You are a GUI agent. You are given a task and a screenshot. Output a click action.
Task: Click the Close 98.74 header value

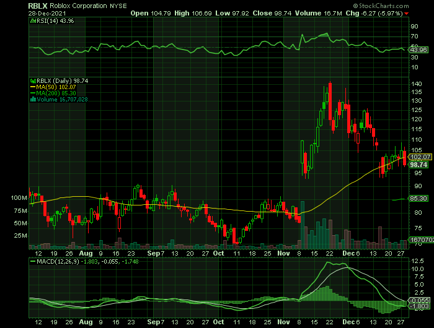[272, 13]
